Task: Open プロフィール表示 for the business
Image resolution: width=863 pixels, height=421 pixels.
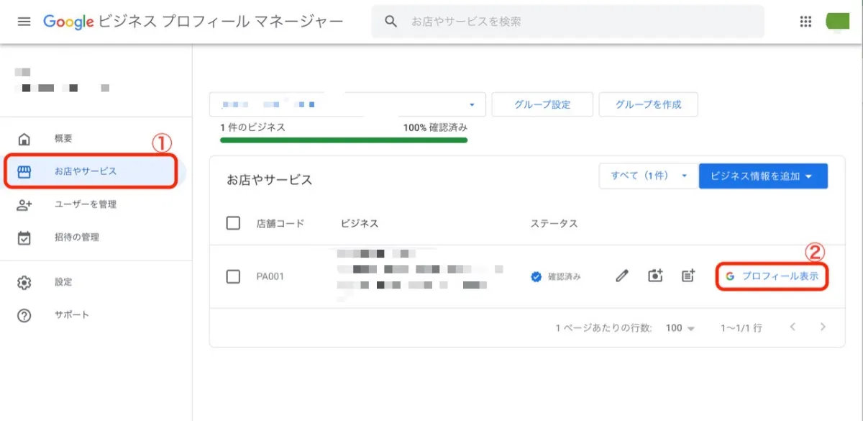Action: pyautogui.click(x=772, y=275)
